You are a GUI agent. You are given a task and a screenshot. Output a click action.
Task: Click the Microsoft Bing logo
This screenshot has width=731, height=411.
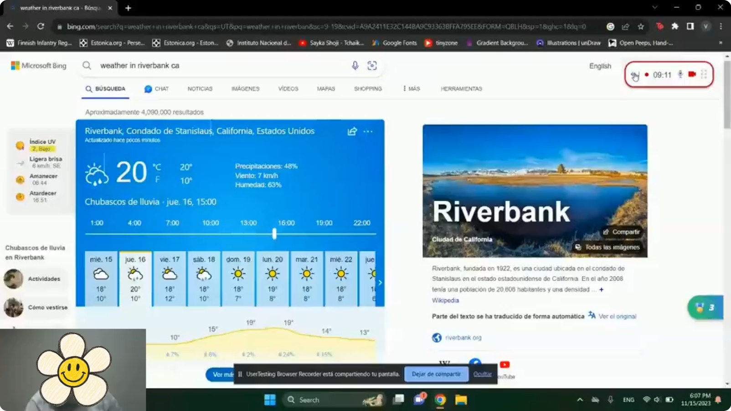click(39, 66)
